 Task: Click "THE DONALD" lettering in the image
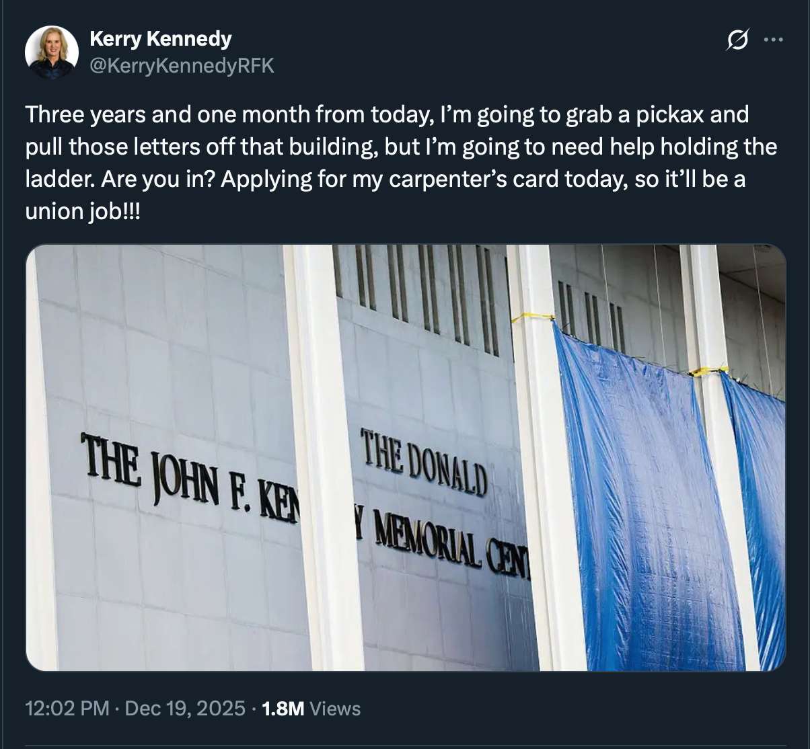(424, 459)
